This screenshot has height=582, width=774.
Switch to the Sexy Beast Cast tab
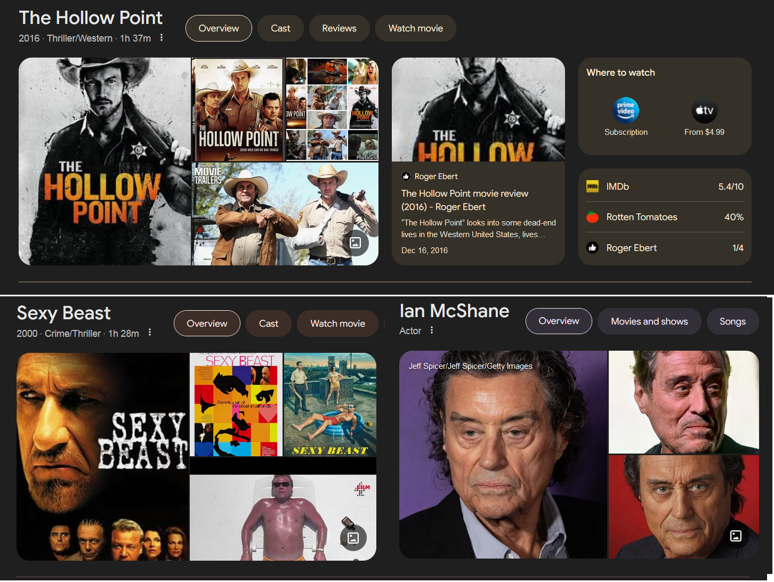(x=269, y=324)
